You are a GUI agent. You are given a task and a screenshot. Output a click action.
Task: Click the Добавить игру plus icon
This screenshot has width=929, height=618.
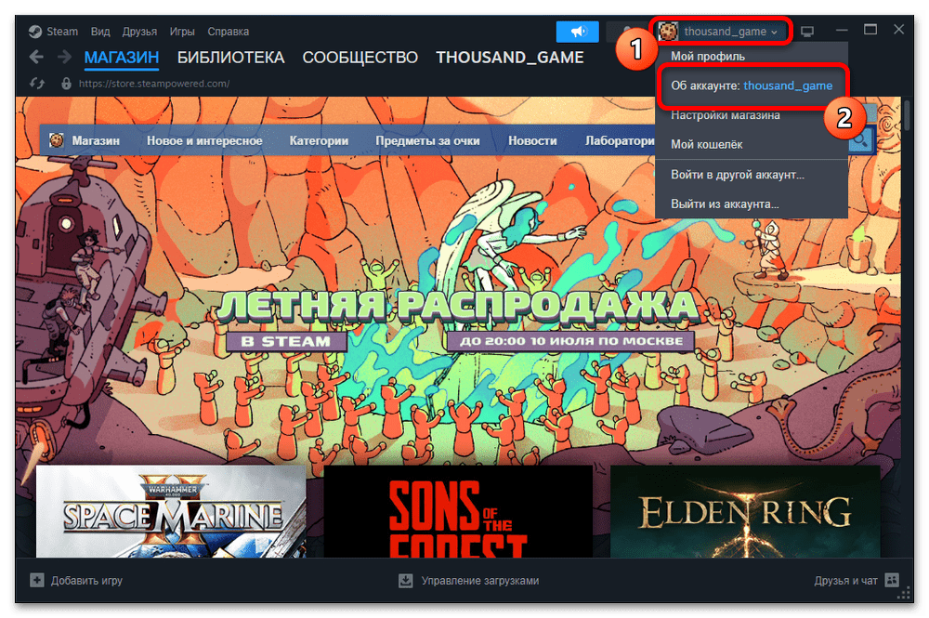coord(37,580)
